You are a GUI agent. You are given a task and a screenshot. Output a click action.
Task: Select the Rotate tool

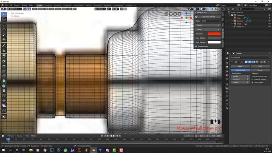4,30
